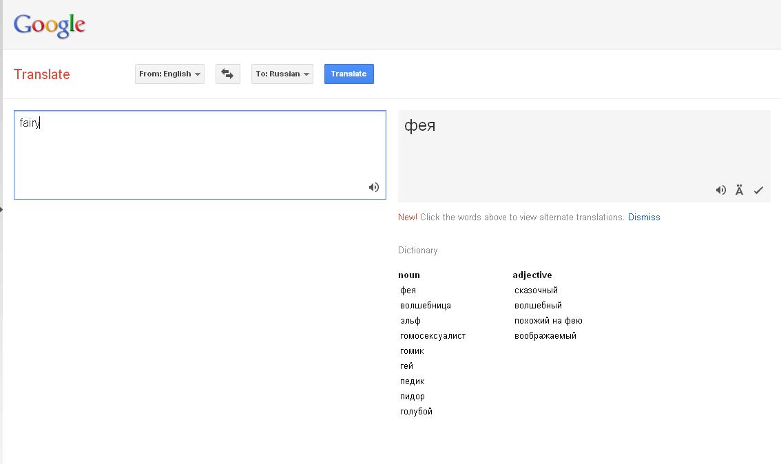Image resolution: width=781 pixels, height=464 pixels.
Task: Select the first dictionary noun фея
Action: [408, 291]
